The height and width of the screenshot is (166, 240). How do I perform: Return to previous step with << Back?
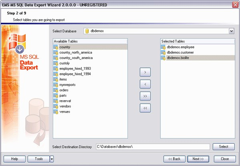tap(174, 159)
